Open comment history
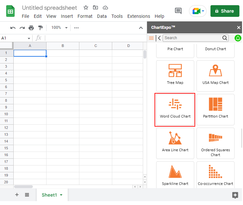The height and width of the screenshot is (205, 243). [178, 11]
